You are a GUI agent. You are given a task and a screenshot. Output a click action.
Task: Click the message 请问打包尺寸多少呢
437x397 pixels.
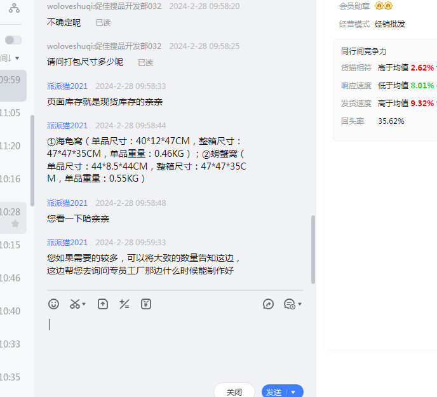coord(85,62)
